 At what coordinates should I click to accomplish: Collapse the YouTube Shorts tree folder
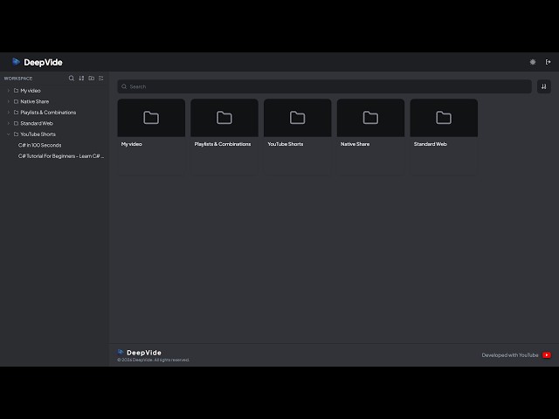click(9, 134)
